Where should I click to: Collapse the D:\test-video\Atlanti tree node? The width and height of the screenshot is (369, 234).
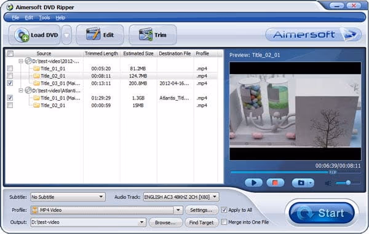point(21,90)
